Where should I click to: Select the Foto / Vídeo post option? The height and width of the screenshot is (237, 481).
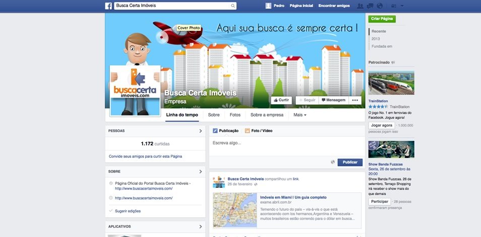tap(259, 131)
